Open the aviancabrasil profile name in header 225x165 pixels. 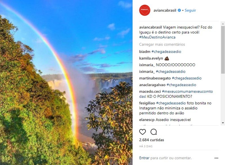coord(165,10)
